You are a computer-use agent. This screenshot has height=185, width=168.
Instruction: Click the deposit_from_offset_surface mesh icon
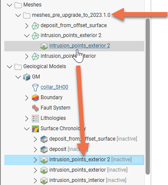[x=35, y=26]
